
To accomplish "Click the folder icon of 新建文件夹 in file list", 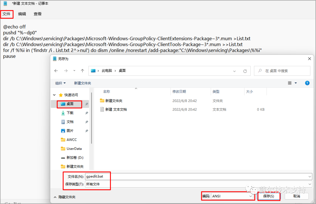I will click(102, 100).
